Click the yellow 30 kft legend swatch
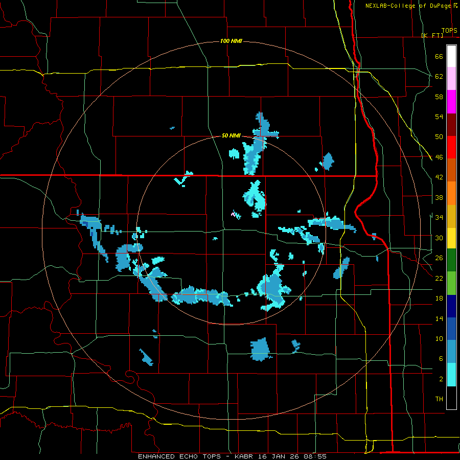460x460 pixels. [x=451, y=238]
